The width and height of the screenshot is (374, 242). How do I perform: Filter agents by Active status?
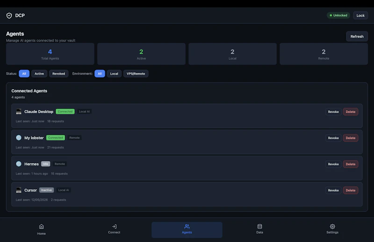(39, 74)
